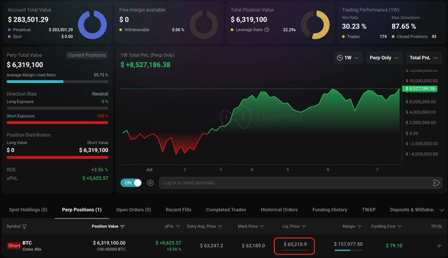
Task: View the Historical Orders tab
Action: point(279,210)
